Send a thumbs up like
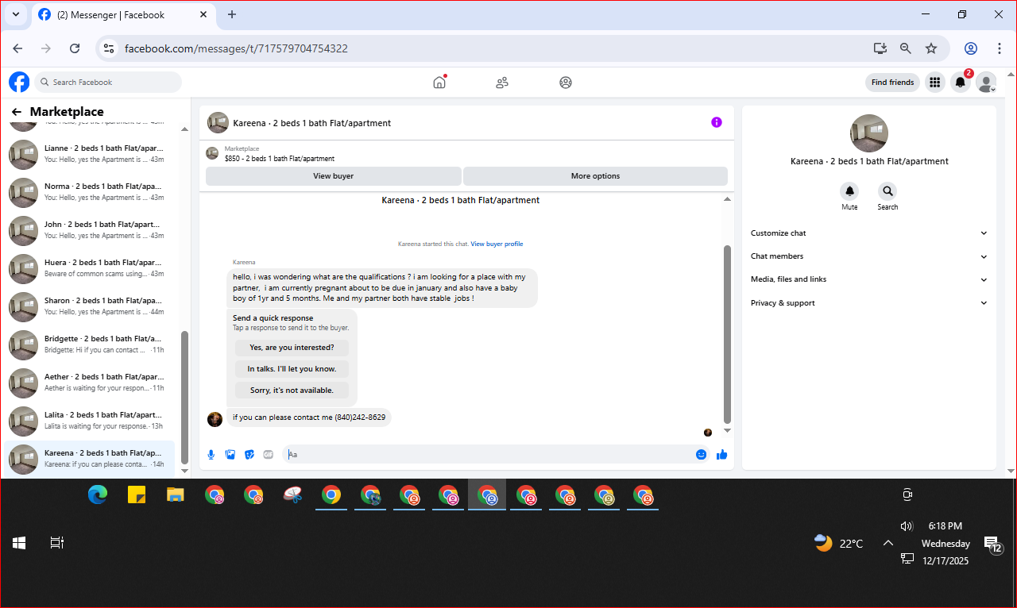Viewport: 1017px width, 608px height. [x=722, y=455]
